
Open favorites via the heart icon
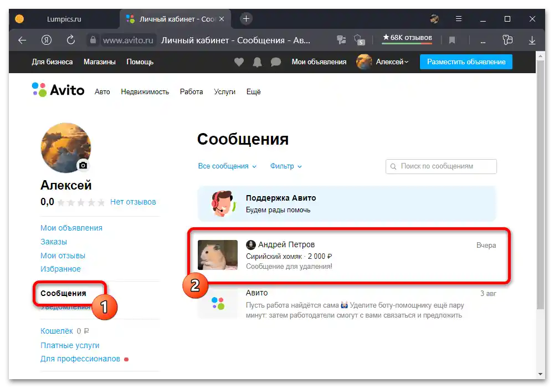[x=239, y=62]
